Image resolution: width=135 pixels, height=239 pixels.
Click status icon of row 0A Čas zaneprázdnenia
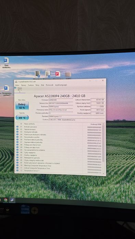tap(17, 150)
